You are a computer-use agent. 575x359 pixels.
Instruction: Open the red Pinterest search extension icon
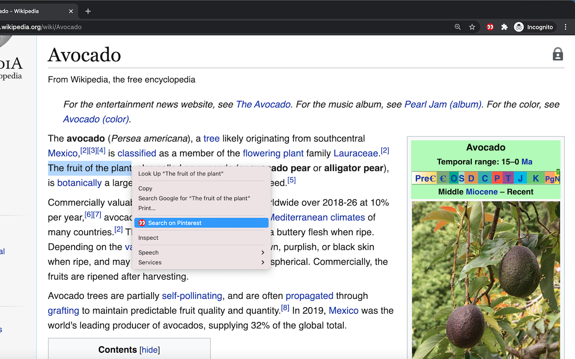pyautogui.click(x=490, y=27)
